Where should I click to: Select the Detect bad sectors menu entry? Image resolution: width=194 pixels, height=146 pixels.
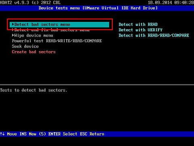(x=59, y=24)
